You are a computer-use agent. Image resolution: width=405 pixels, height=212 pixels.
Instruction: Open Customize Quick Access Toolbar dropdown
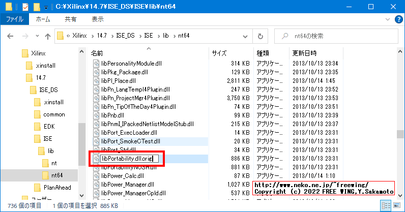click(46, 8)
